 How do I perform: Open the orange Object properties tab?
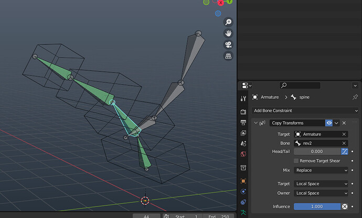tap(243, 181)
